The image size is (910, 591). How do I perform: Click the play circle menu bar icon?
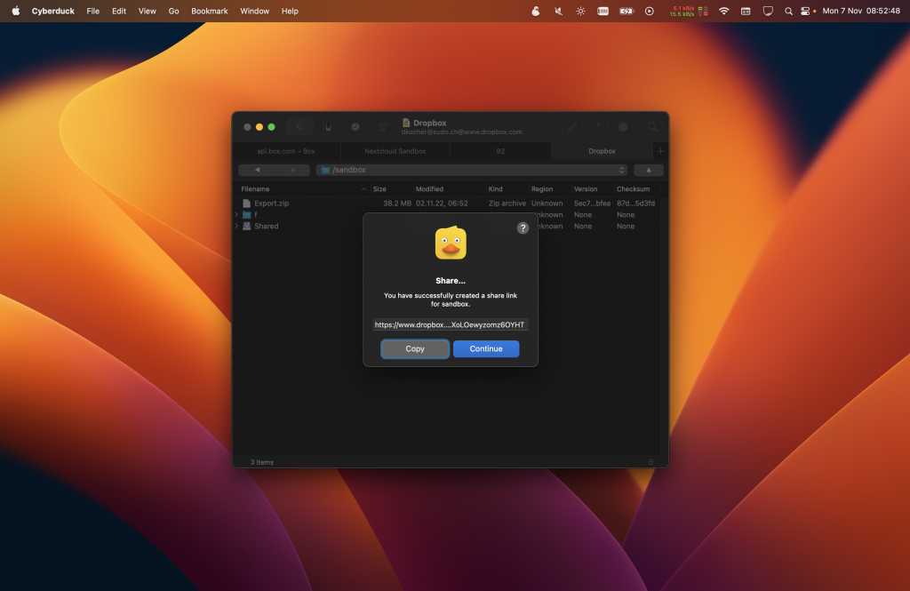click(x=650, y=11)
